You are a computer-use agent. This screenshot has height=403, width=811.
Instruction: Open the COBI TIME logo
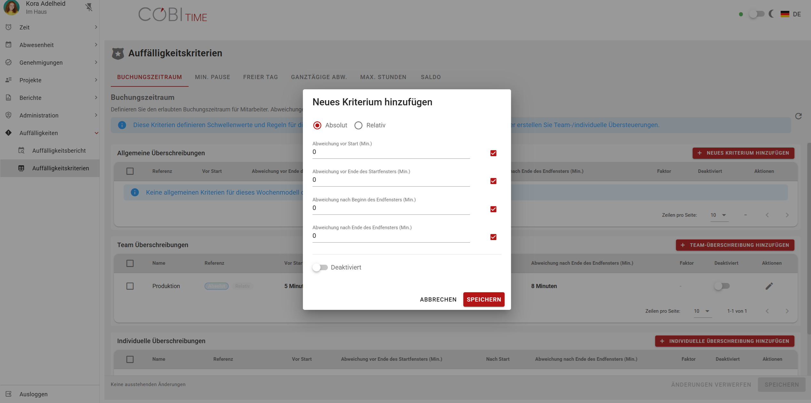tap(173, 15)
